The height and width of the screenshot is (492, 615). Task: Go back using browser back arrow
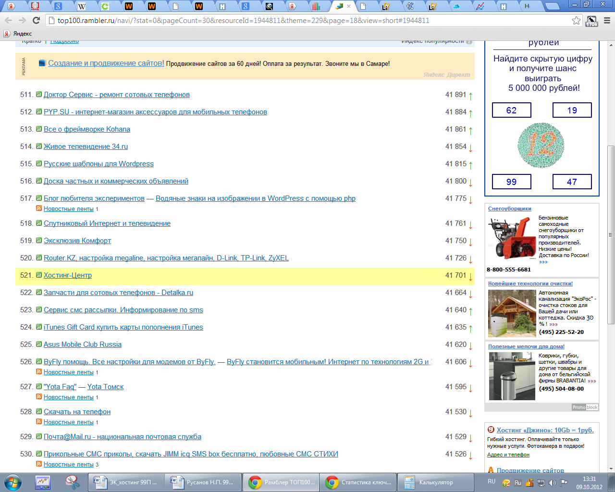coord(8,20)
